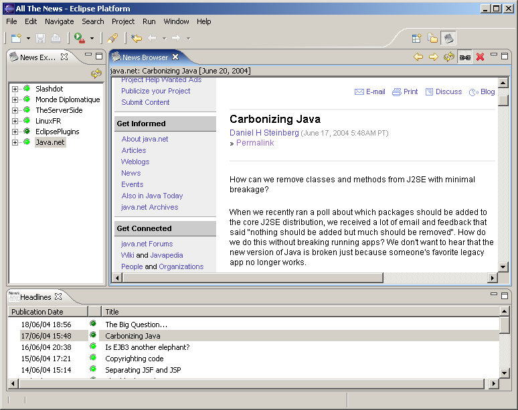Switch to the Resource perspective icon
Viewport: 518px width, 410px height.
(x=432, y=38)
